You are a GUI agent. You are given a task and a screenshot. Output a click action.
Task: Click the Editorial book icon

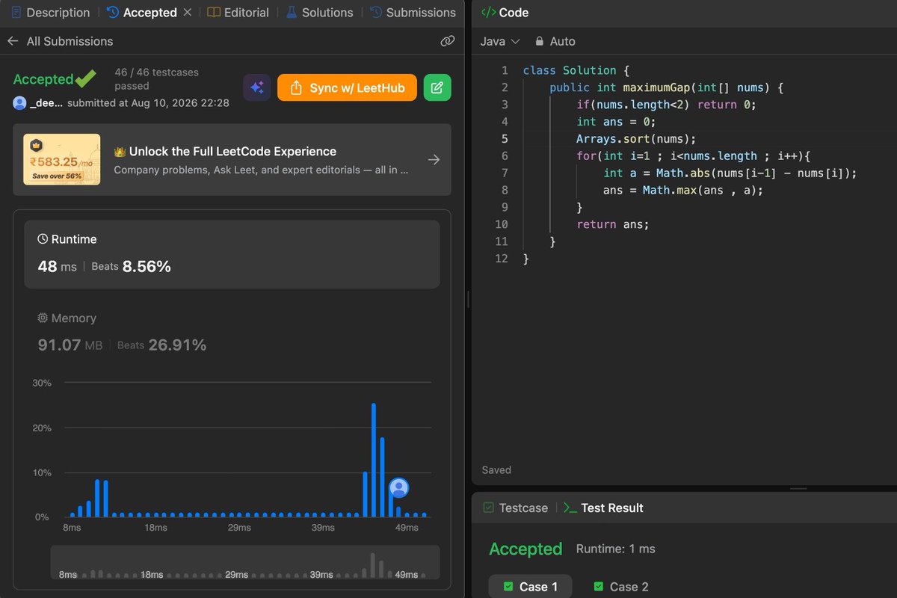coord(214,13)
